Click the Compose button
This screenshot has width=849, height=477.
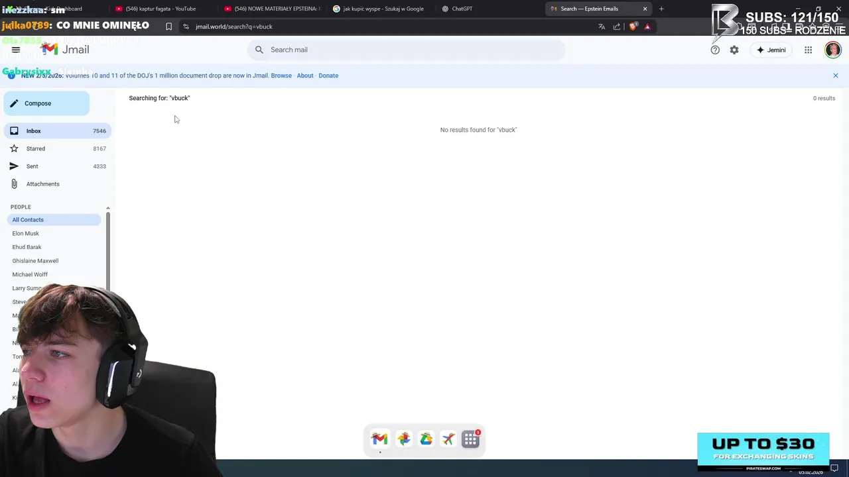[46, 103]
